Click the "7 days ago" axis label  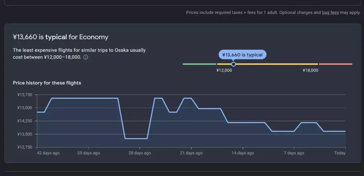pyautogui.click(x=294, y=153)
